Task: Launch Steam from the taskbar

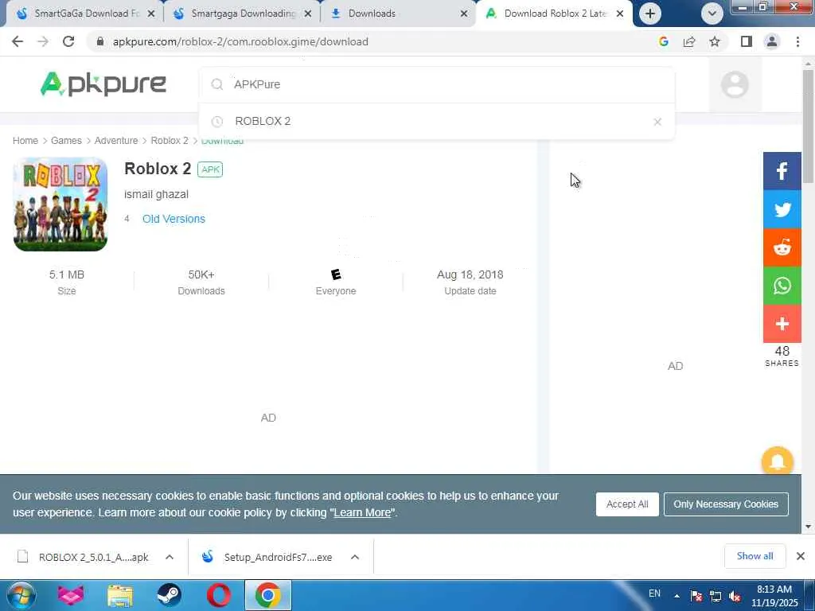Action: [170, 595]
